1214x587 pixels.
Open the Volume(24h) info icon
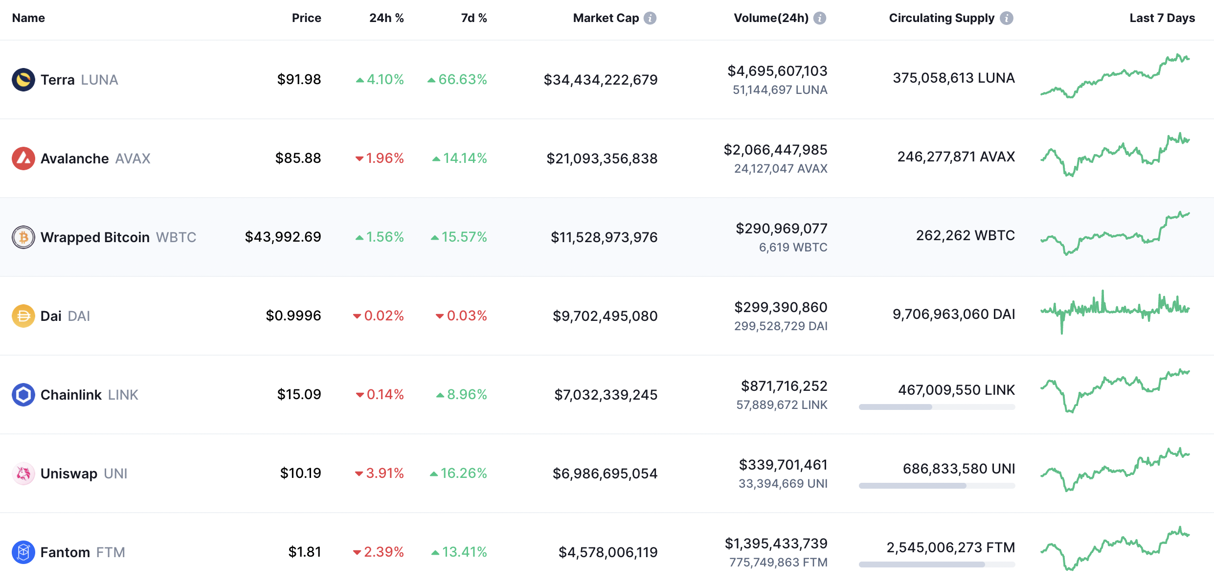pos(820,18)
